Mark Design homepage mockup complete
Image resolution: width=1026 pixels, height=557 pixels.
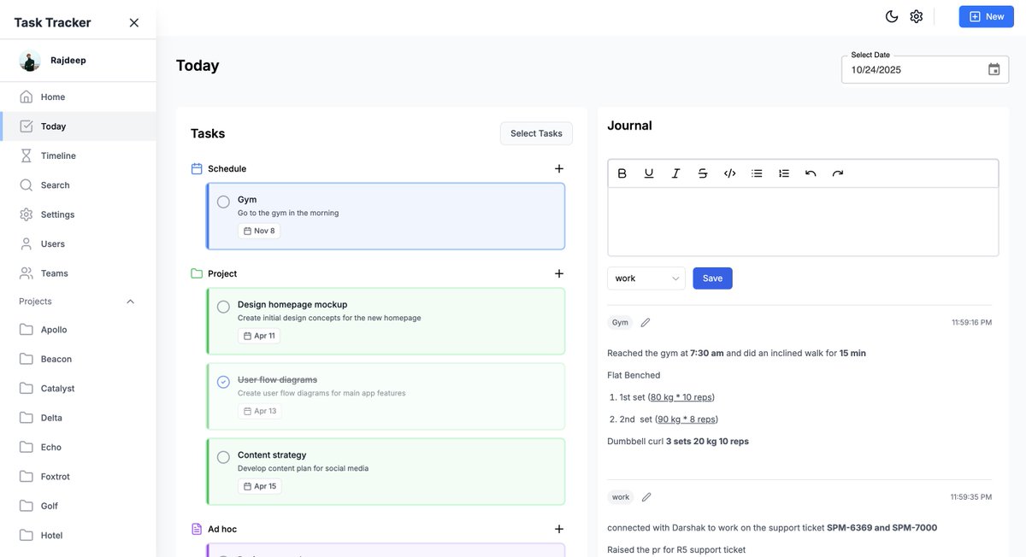pos(223,307)
